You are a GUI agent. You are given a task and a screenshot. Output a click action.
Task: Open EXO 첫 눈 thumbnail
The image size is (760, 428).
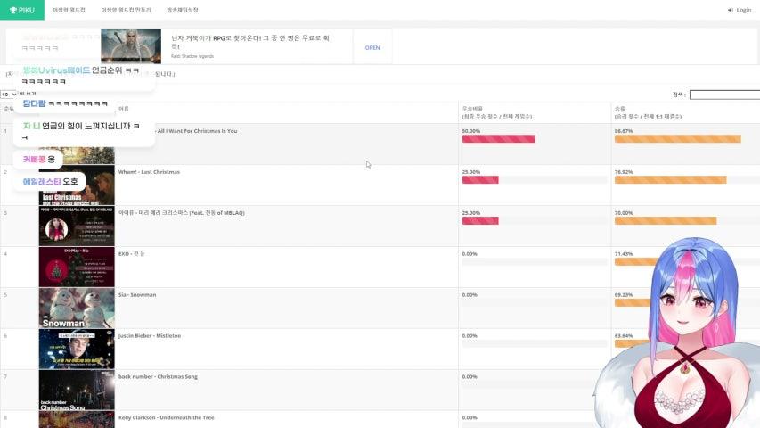pos(76,267)
